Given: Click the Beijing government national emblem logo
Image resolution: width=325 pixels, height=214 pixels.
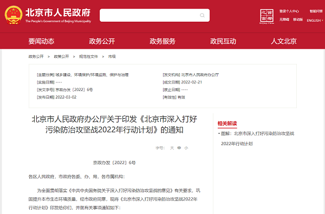Looking at the screenshot, I should click(x=14, y=15).
